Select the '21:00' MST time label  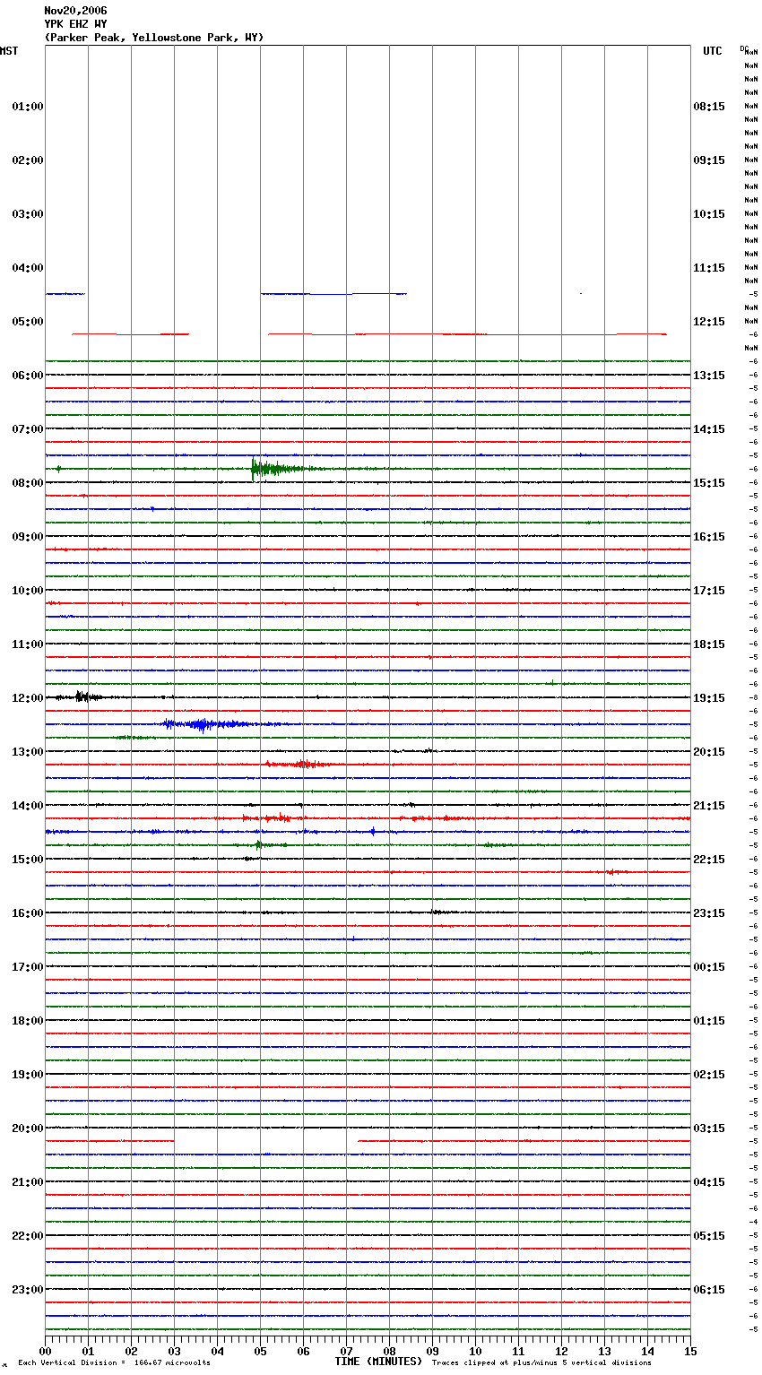coord(28,1182)
